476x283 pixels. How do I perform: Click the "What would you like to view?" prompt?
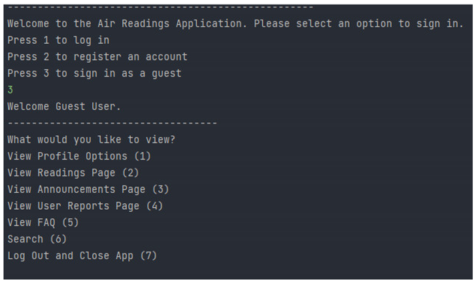[x=91, y=139]
